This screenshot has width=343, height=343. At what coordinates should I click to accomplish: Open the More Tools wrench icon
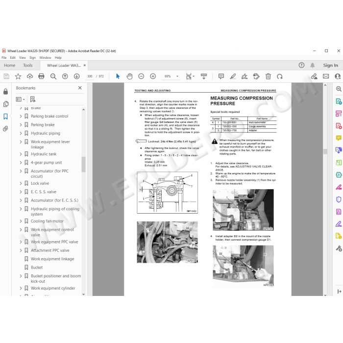coord(339,248)
